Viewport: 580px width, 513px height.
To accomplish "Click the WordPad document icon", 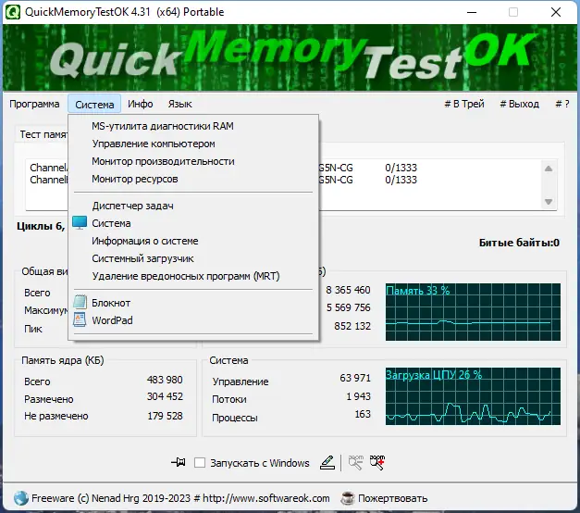I will tap(80, 319).
